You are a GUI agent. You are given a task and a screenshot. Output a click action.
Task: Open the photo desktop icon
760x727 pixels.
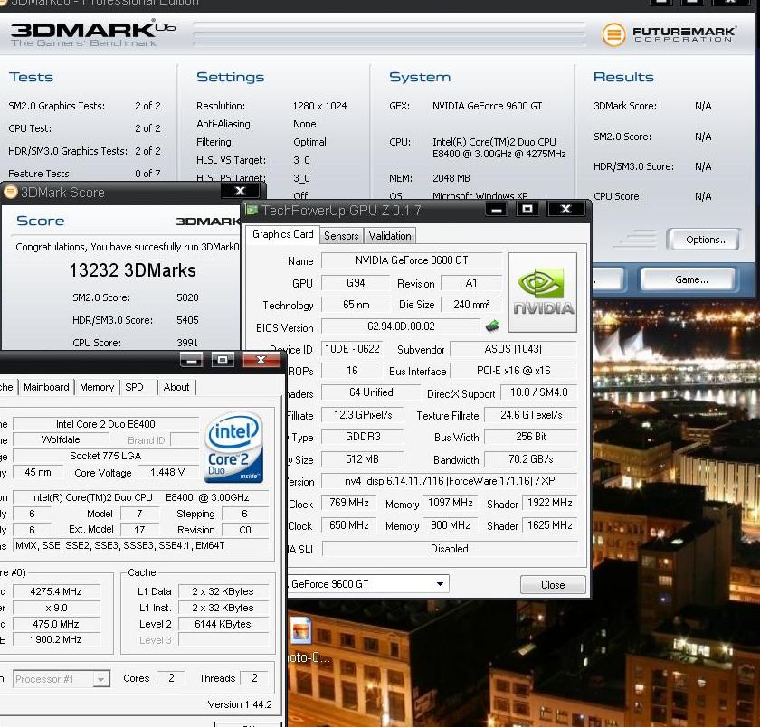click(x=301, y=630)
